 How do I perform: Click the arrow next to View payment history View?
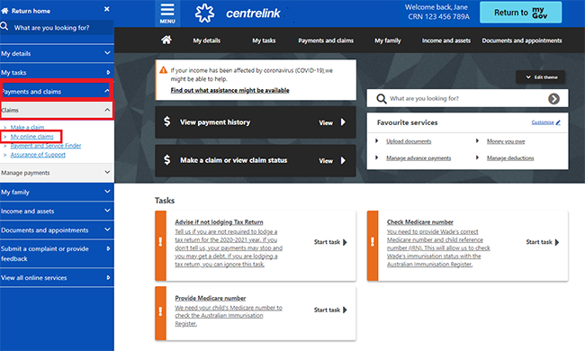pos(343,122)
